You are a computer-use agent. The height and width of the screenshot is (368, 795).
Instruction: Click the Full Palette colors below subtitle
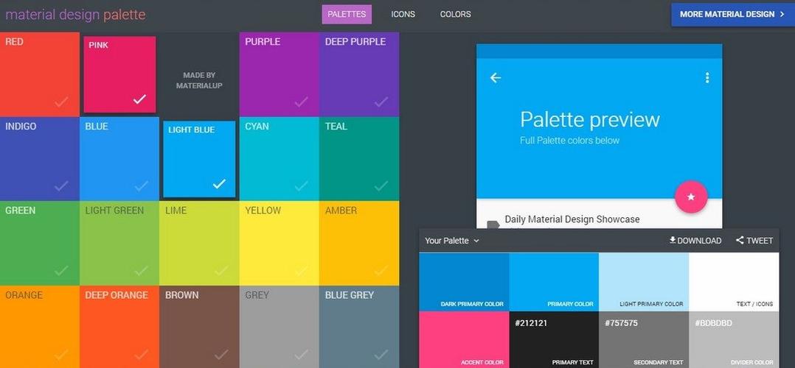pos(570,141)
